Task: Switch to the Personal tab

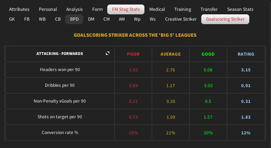Action: point(48,9)
